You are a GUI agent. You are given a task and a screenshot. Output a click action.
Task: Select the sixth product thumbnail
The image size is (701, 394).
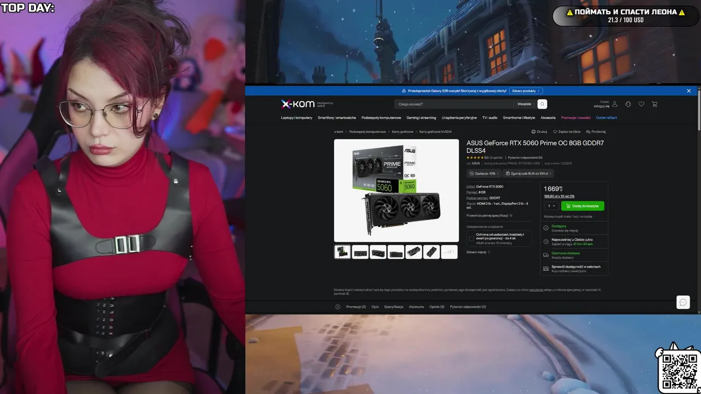(432, 252)
